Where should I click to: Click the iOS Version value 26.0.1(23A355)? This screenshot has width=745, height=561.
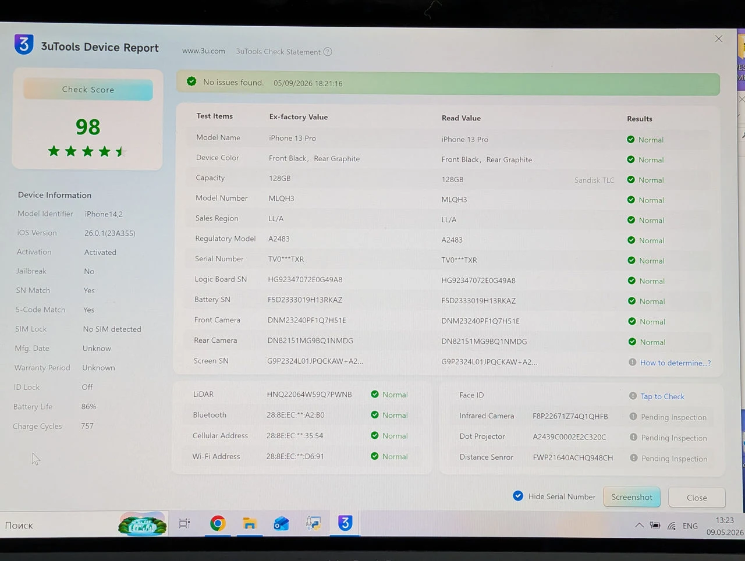tap(110, 233)
